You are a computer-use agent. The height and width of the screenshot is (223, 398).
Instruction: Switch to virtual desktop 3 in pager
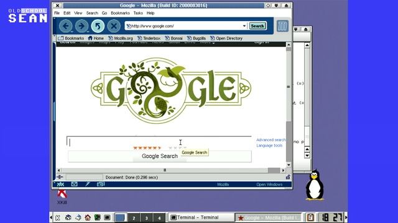[x=147, y=217]
